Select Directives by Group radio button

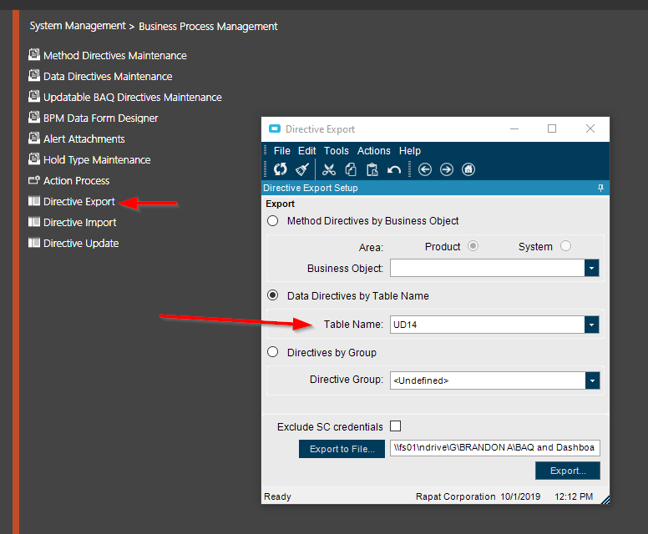coord(272,352)
